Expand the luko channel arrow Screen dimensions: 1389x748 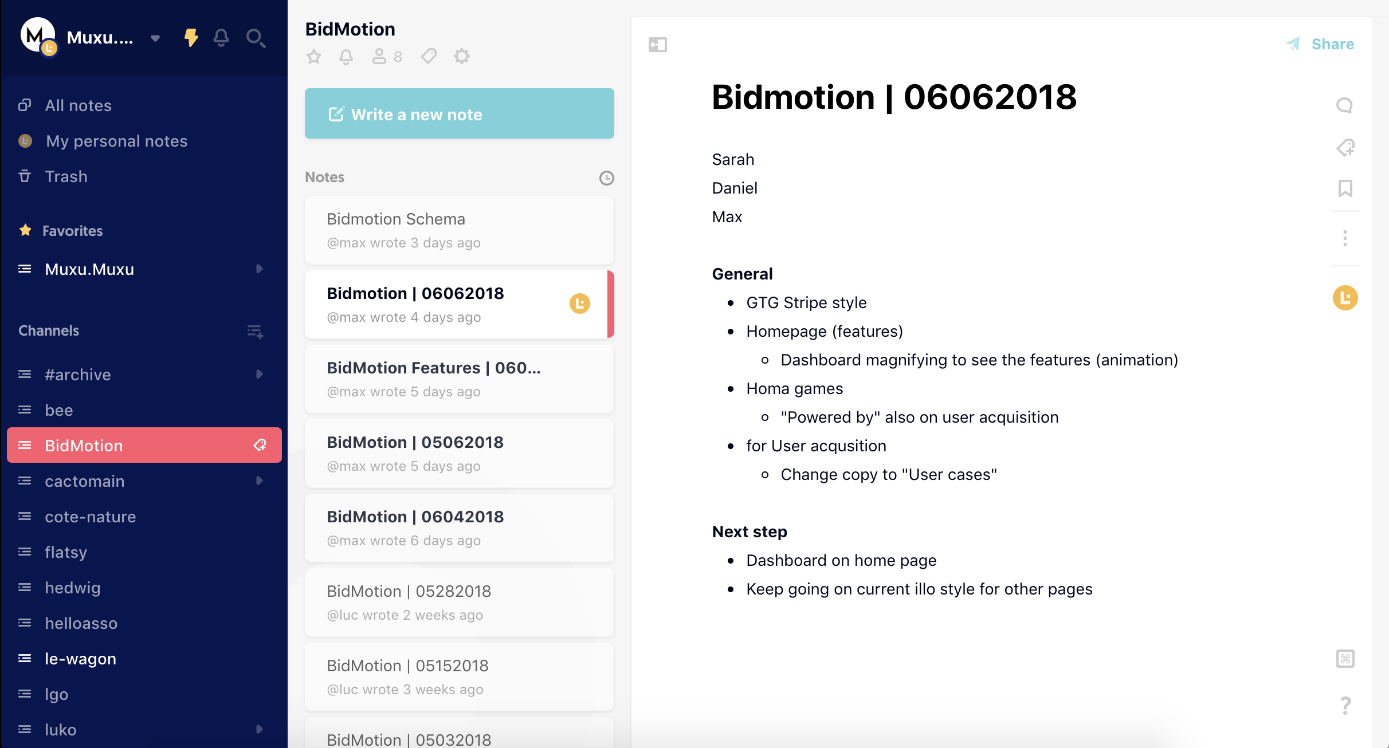tap(259, 730)
